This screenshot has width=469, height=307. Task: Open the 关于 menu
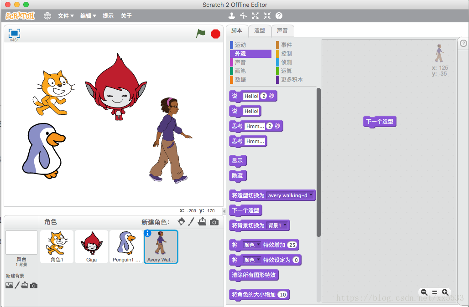click(x=126, y=16)
